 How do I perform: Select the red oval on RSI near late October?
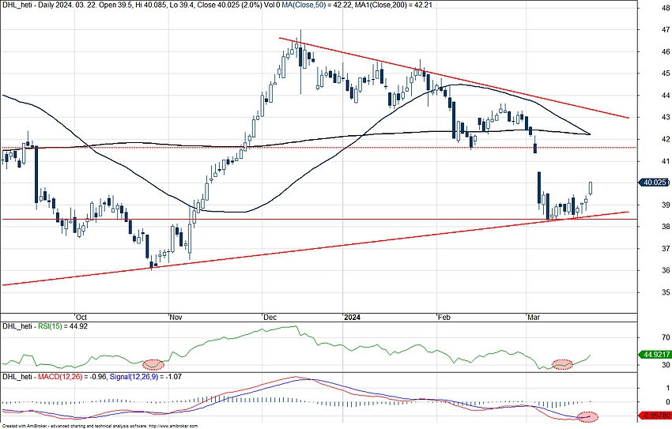point(153,364)
